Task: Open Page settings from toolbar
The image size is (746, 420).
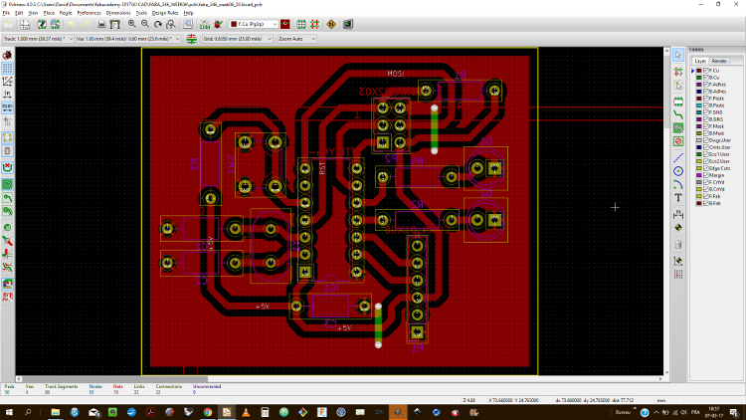Action: [25, 24]
